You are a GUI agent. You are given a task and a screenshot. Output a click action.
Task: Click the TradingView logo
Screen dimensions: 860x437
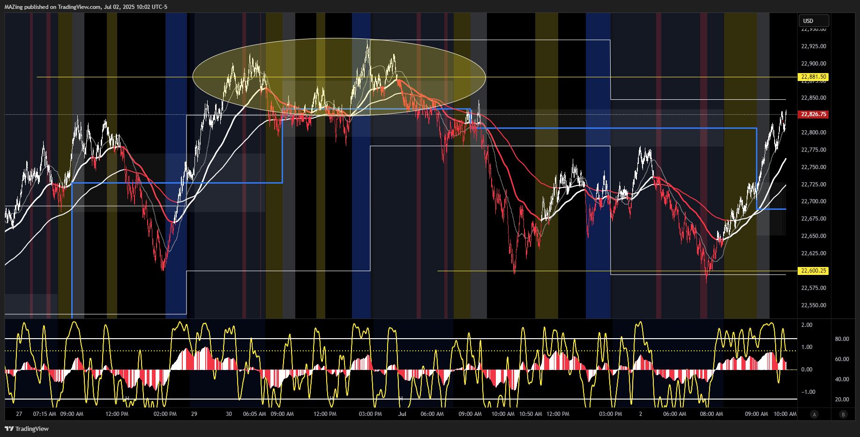(27, 429)
